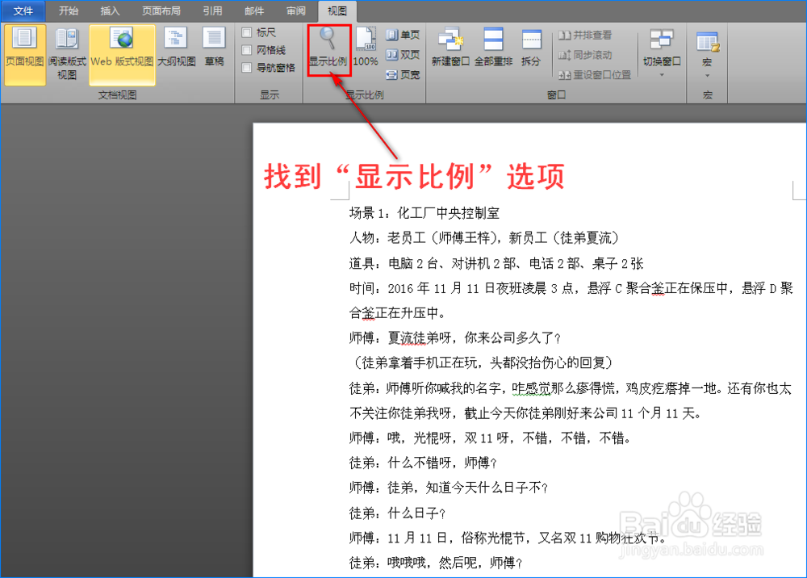Click line 师傅：夏流徒弟呀
This screenshot has height=578, width=807.
(x=455, y=338)
